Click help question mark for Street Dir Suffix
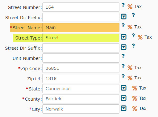The width and height of the screenshot is (158, 117). [133, 46]
